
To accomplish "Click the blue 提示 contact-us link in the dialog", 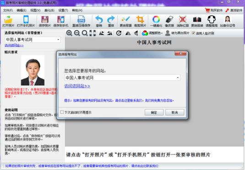I will (119, 100).
